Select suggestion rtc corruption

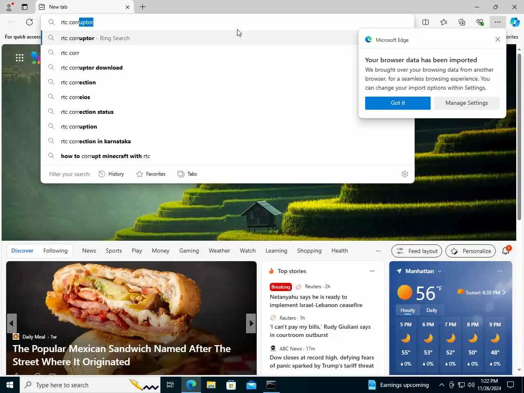tap(228, 126)
